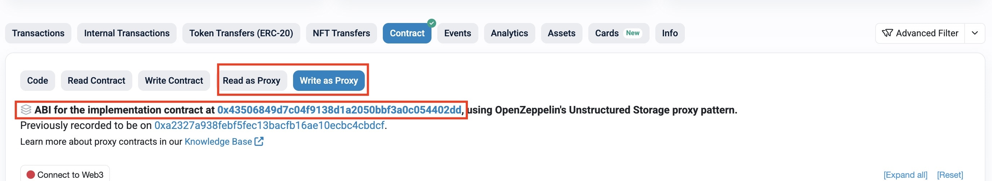Switch to the Internal Transactions tab
The height and width of the screenshot is (181, 992).
(x=127, y=33)
